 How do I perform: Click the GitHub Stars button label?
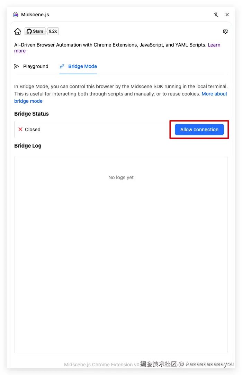(x=38, y=31)
